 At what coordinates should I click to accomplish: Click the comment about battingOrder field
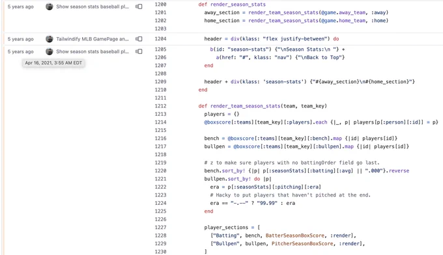292,163
